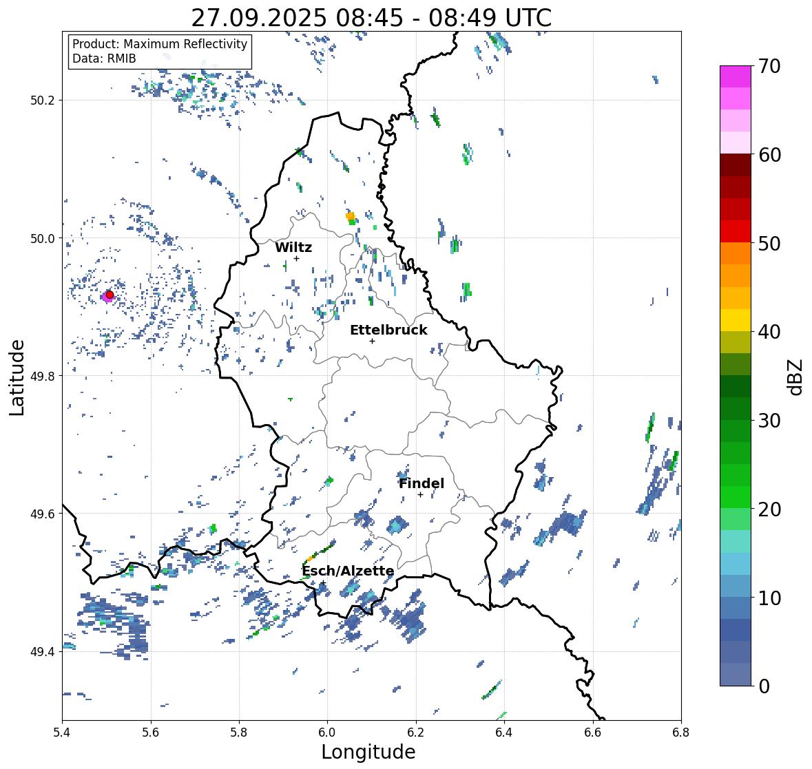Viewport: 812px width, 769px height.
Task: Click the colorbar tick label 70
Action: pyautogui.click(x=769, y=66)
